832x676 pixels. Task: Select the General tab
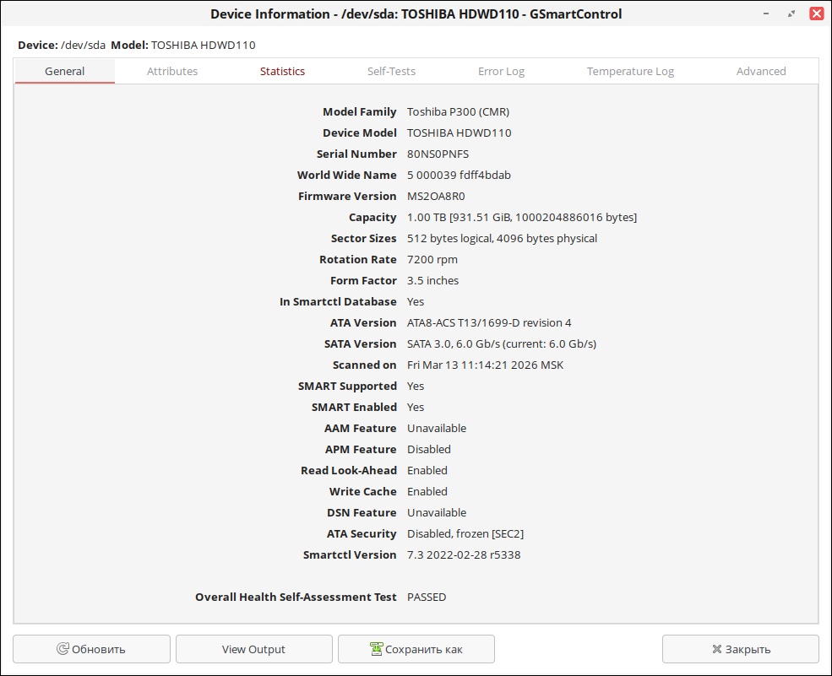pyautogui.click(x=65, y=72)
